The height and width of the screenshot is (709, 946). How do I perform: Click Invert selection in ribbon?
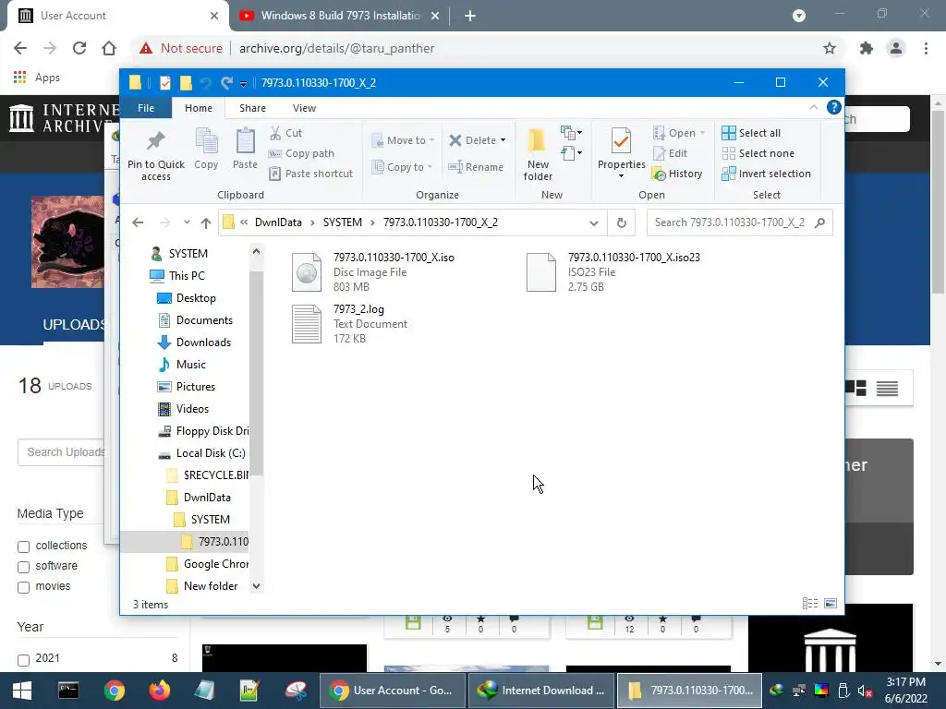click(766, 174)
